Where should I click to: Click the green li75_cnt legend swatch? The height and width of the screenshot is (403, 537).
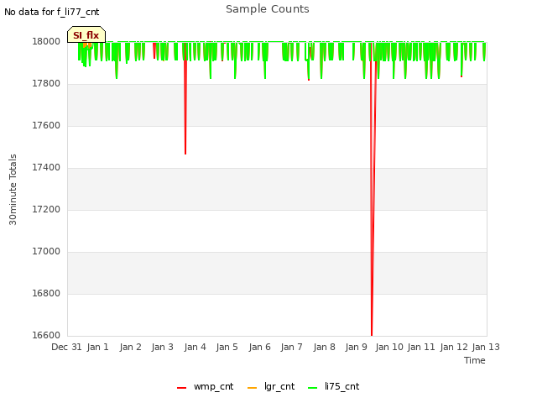tap(313, 388)
